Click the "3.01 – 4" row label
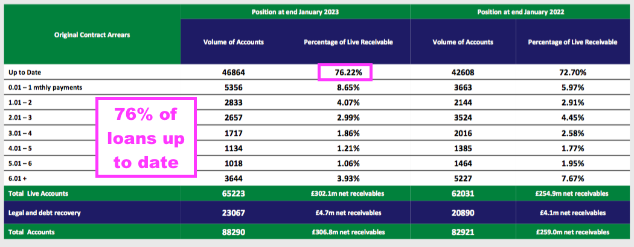This screenshot has height=247, width=634. click(x=20, y=133)
